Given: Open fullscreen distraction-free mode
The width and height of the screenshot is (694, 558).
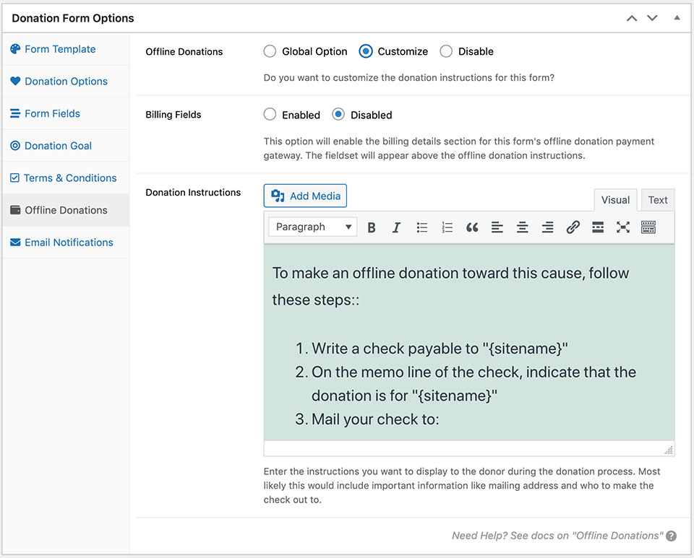Looking at the screenshot, I should click(622, 227).
